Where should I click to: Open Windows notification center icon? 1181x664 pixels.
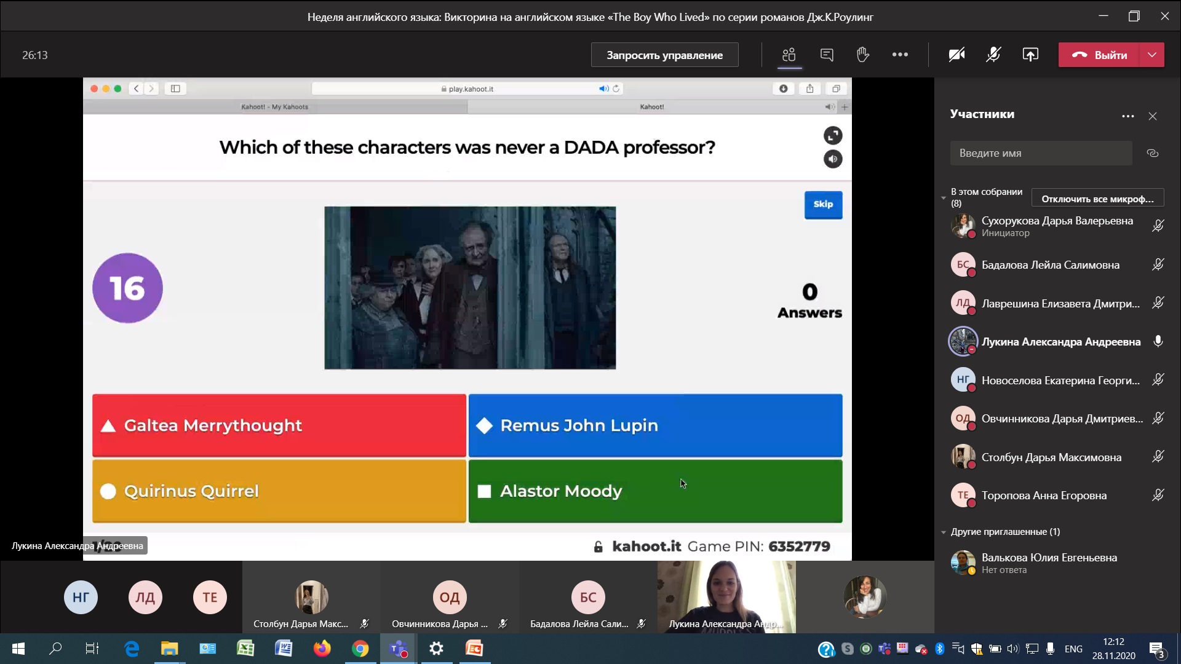tap(1156, 649)
